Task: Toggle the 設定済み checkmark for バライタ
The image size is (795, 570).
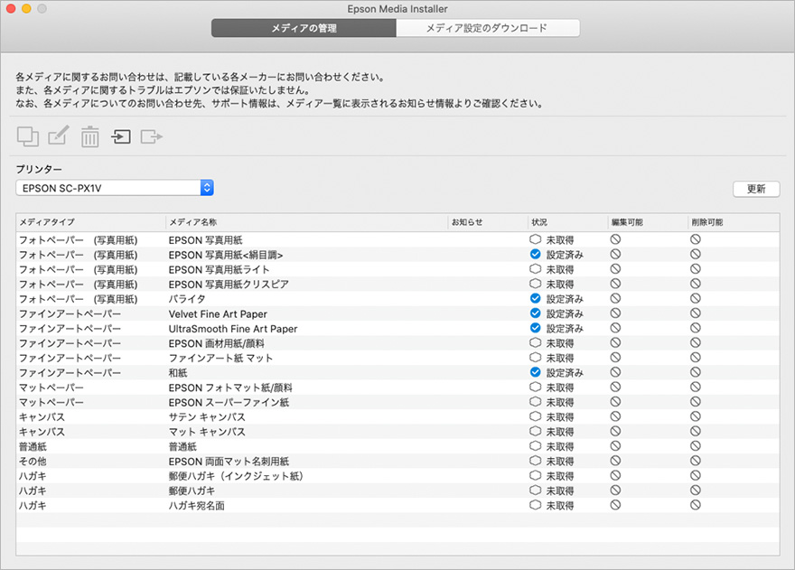Action: (536, 299)
